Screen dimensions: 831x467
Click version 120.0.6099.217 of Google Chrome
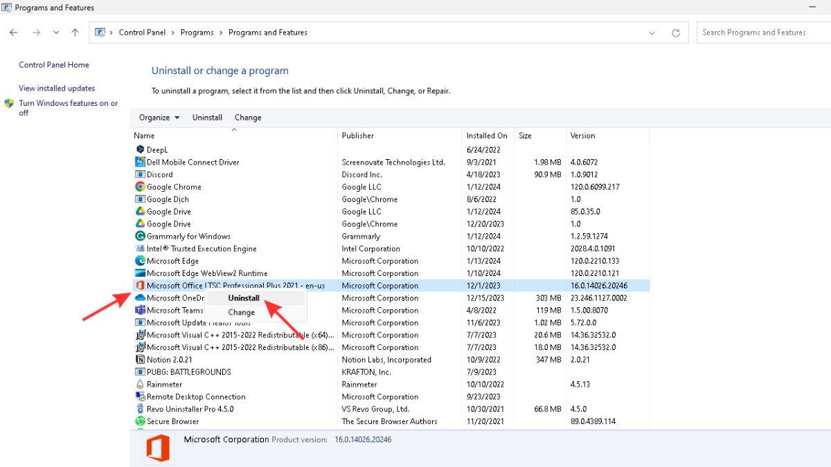[x=595, y=187]
